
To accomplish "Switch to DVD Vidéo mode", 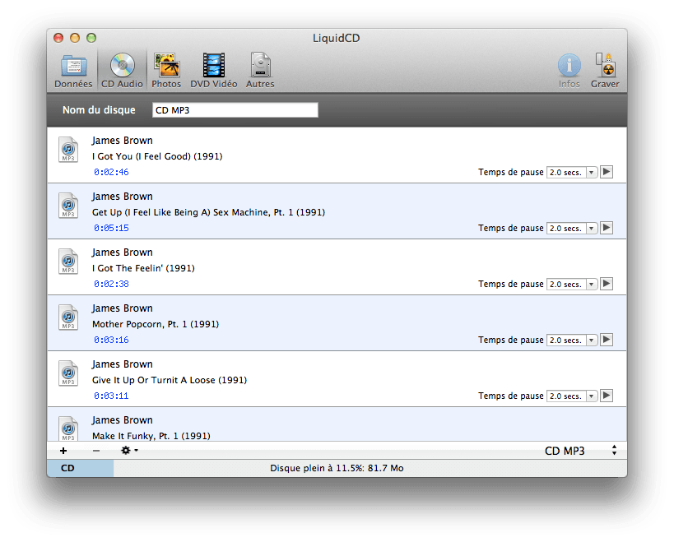I will click(214, 69).
